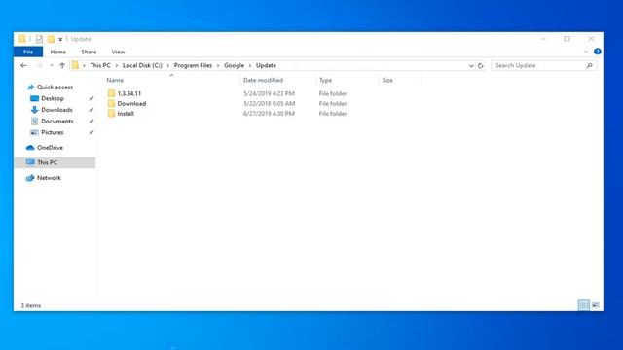Image resolution: width=623 pixels, height=350 pixels.
Task: Select the 1.3.34.11 folder
Action: [x=129, y=93]
